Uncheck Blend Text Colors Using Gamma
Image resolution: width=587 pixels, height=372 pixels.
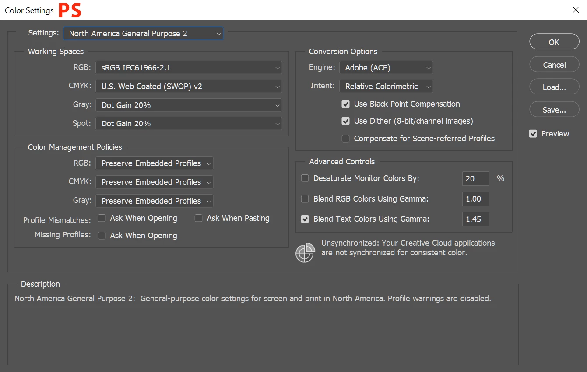point(305,219)
